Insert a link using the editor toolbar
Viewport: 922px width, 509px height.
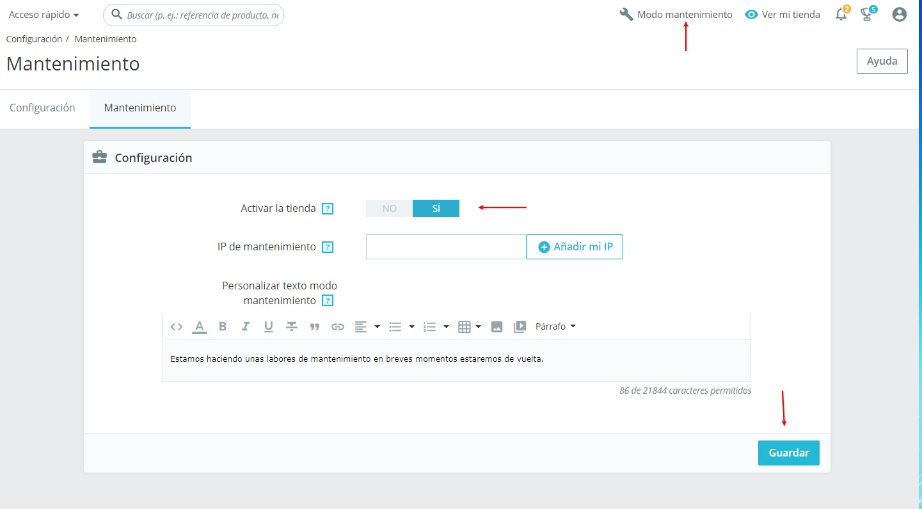[x=338, y=327]
